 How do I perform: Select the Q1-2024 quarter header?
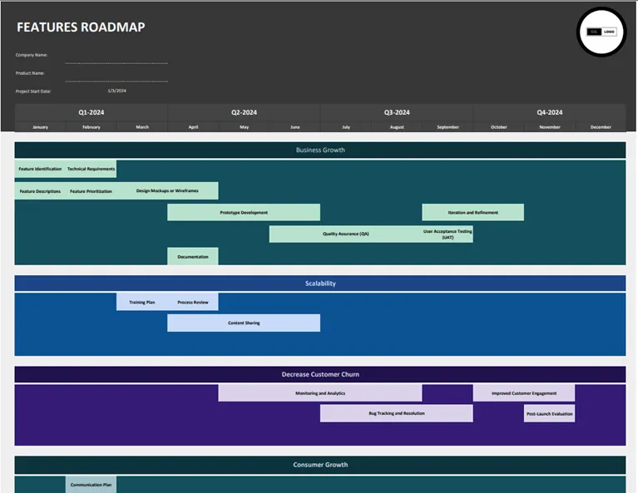click(91, 112)
